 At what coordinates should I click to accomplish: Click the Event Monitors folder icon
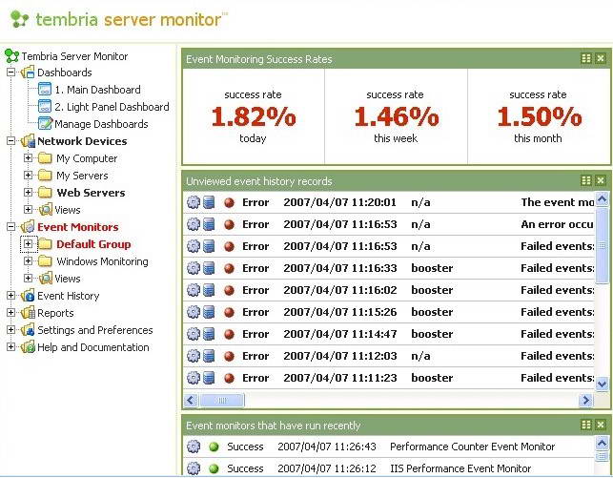coord(28,227)
